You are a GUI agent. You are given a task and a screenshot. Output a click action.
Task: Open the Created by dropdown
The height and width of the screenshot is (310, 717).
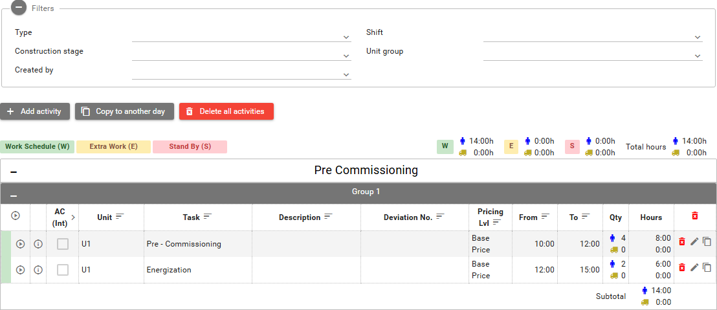coord(241,71)
